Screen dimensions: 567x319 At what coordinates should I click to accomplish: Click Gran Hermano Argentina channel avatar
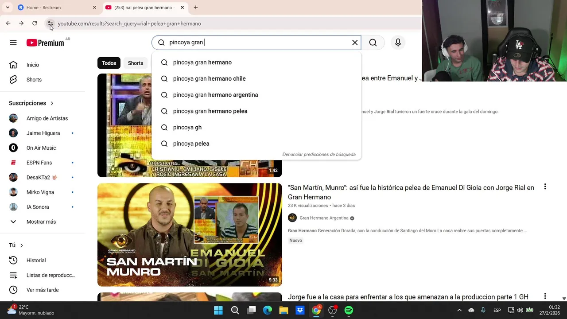click(292, 218)
